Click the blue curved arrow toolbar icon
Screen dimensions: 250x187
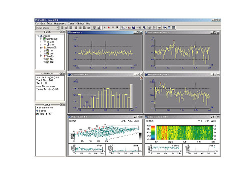(x=165, y=27)
